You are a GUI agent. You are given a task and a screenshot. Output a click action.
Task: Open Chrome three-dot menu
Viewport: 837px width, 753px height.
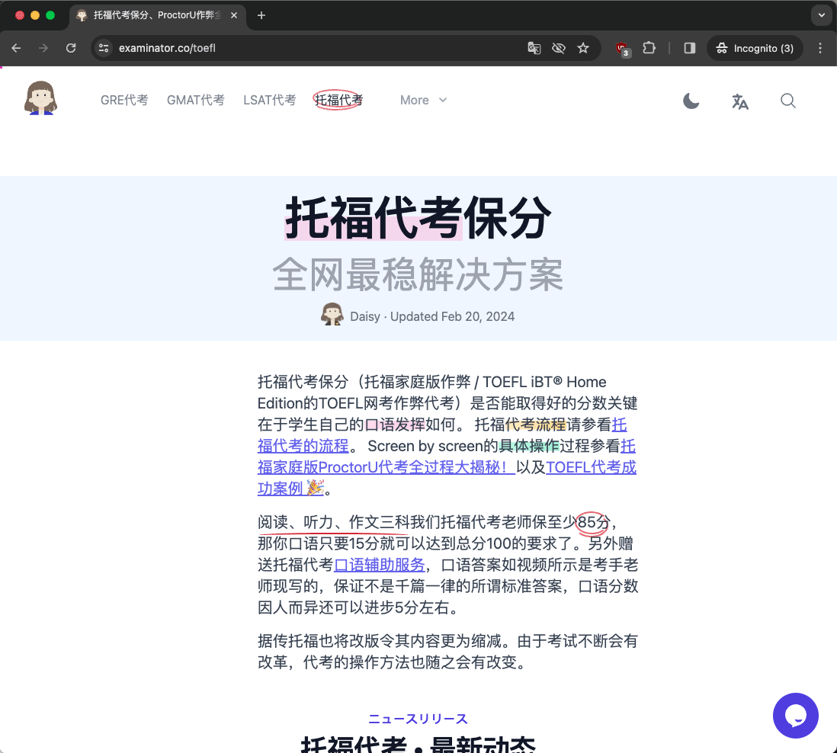820,48
